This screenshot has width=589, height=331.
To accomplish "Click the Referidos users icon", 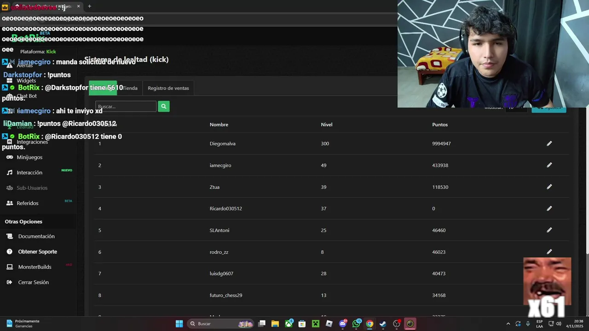I will click(10, 203).
